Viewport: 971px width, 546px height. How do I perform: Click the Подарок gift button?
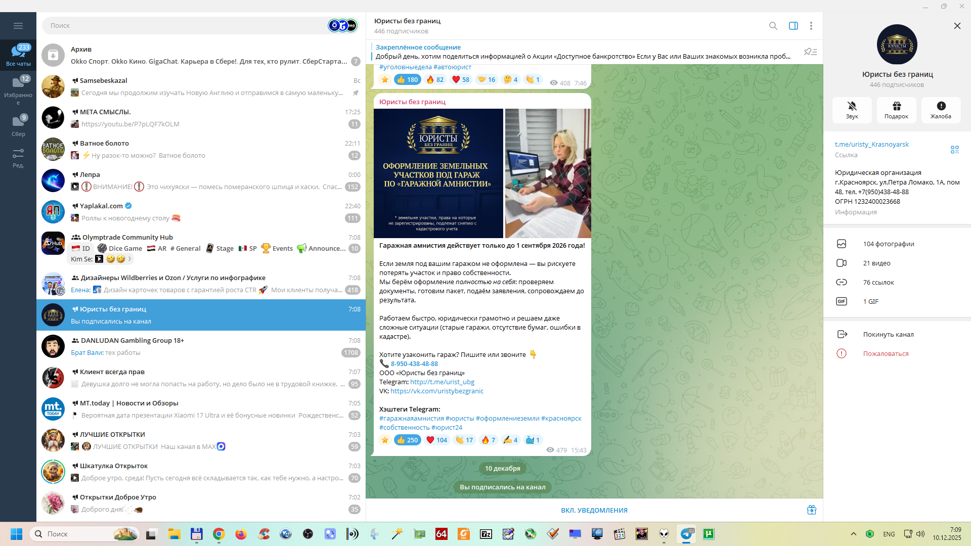tap(896, 110)
